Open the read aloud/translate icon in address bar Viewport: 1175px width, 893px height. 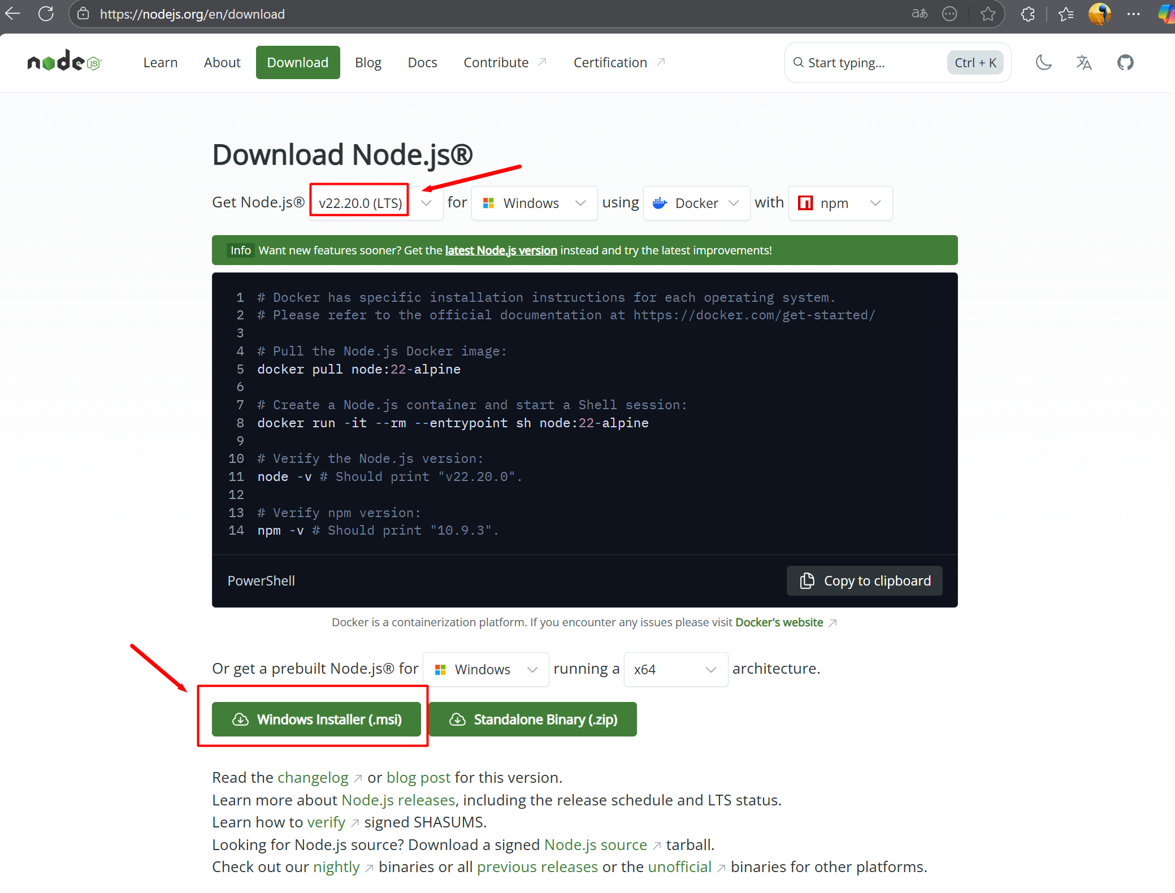click(x=920, y=14)
